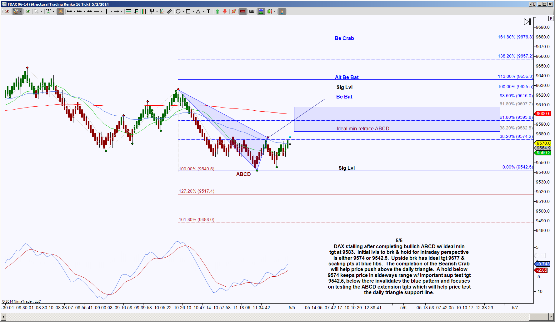Select the vertical time lines tool

[x=143, y=11]
